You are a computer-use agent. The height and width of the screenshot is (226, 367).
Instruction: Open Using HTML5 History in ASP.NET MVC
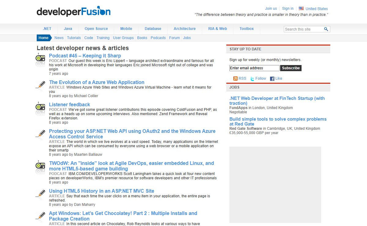click(x=102, y=191)
